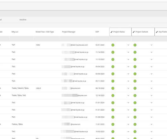Click the pencil icon beside Key Points header

pyautogui.click(x=157, y=32)
